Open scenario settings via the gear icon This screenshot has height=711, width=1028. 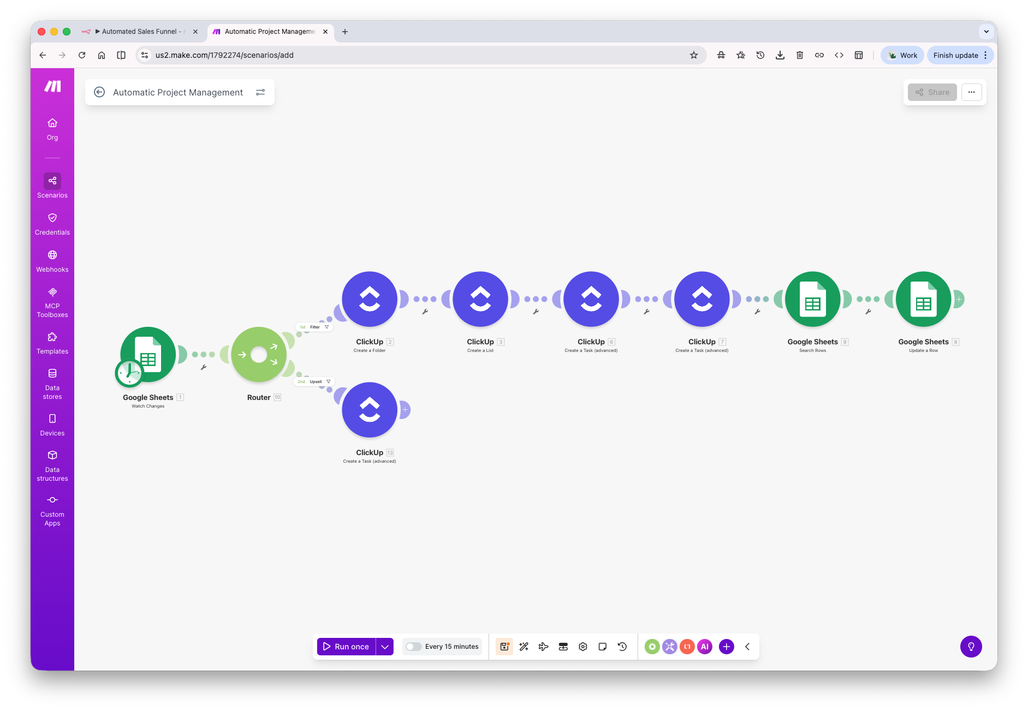tap(583, 646)
